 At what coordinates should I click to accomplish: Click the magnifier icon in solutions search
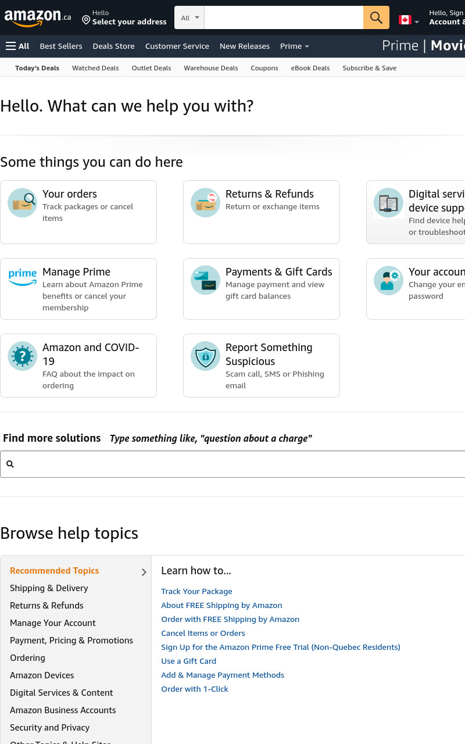click(10, 464)
